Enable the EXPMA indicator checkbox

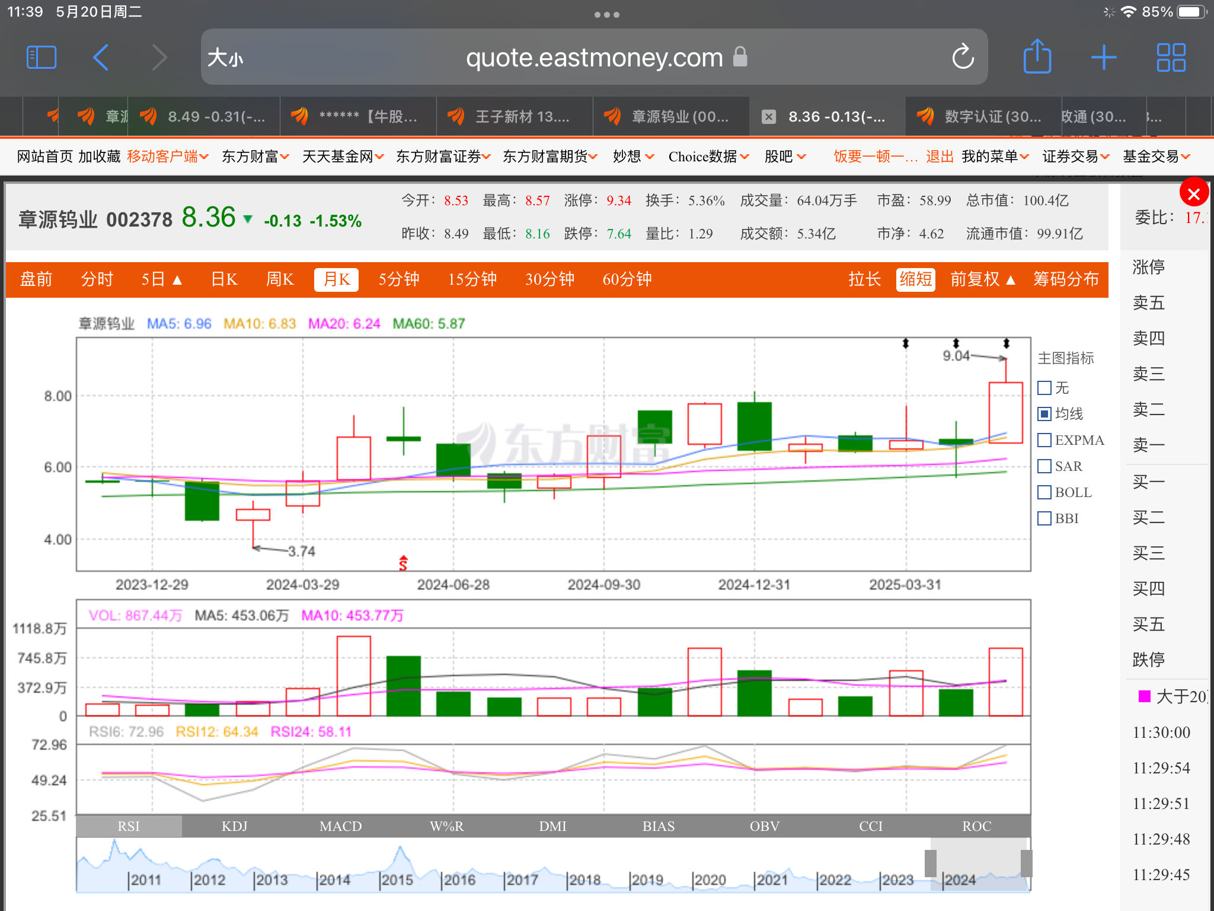(1044, 440)
